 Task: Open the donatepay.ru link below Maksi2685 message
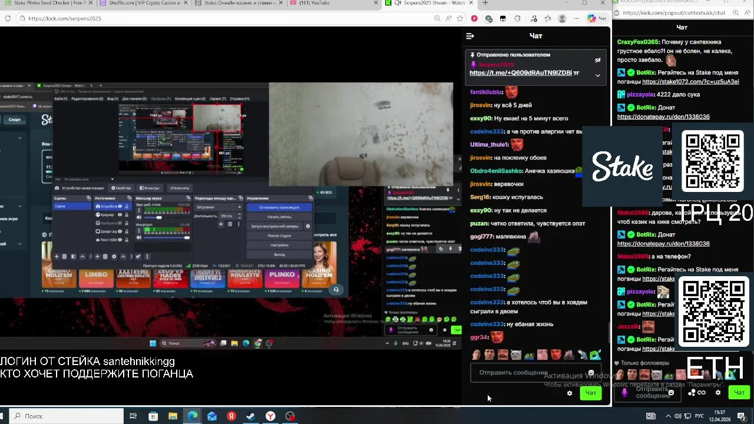tap(663, 243)
